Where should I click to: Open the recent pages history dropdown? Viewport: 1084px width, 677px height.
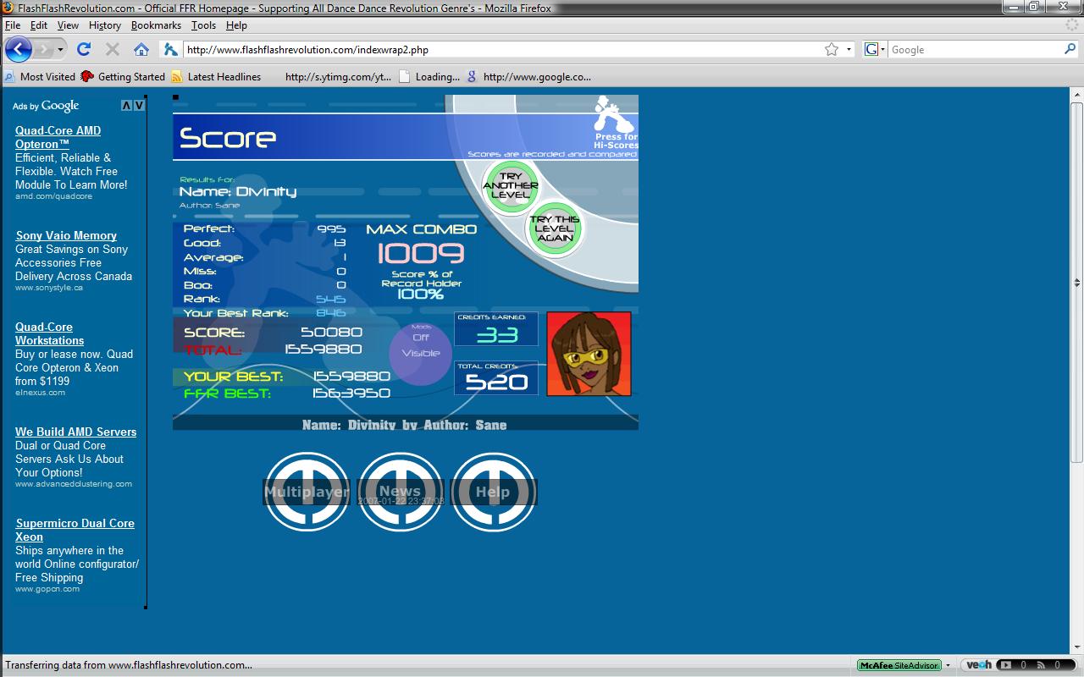(60, 49)
